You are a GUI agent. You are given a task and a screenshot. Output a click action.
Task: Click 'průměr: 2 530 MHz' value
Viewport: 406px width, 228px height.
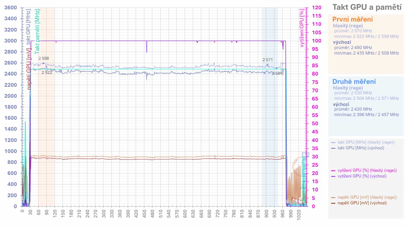tap(353, 93)
